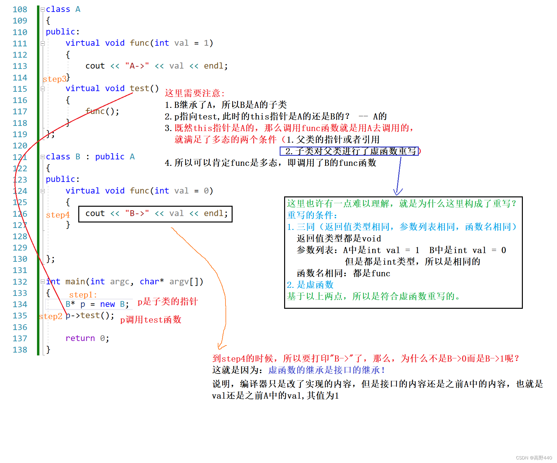Click explanation line starting '说明, 编译器只是改了'
The height and width of the screenshot is (463, 557).
point(378,384)
